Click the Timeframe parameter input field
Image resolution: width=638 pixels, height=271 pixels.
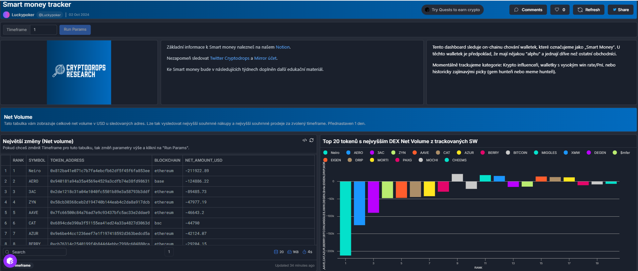pos(43,30)
